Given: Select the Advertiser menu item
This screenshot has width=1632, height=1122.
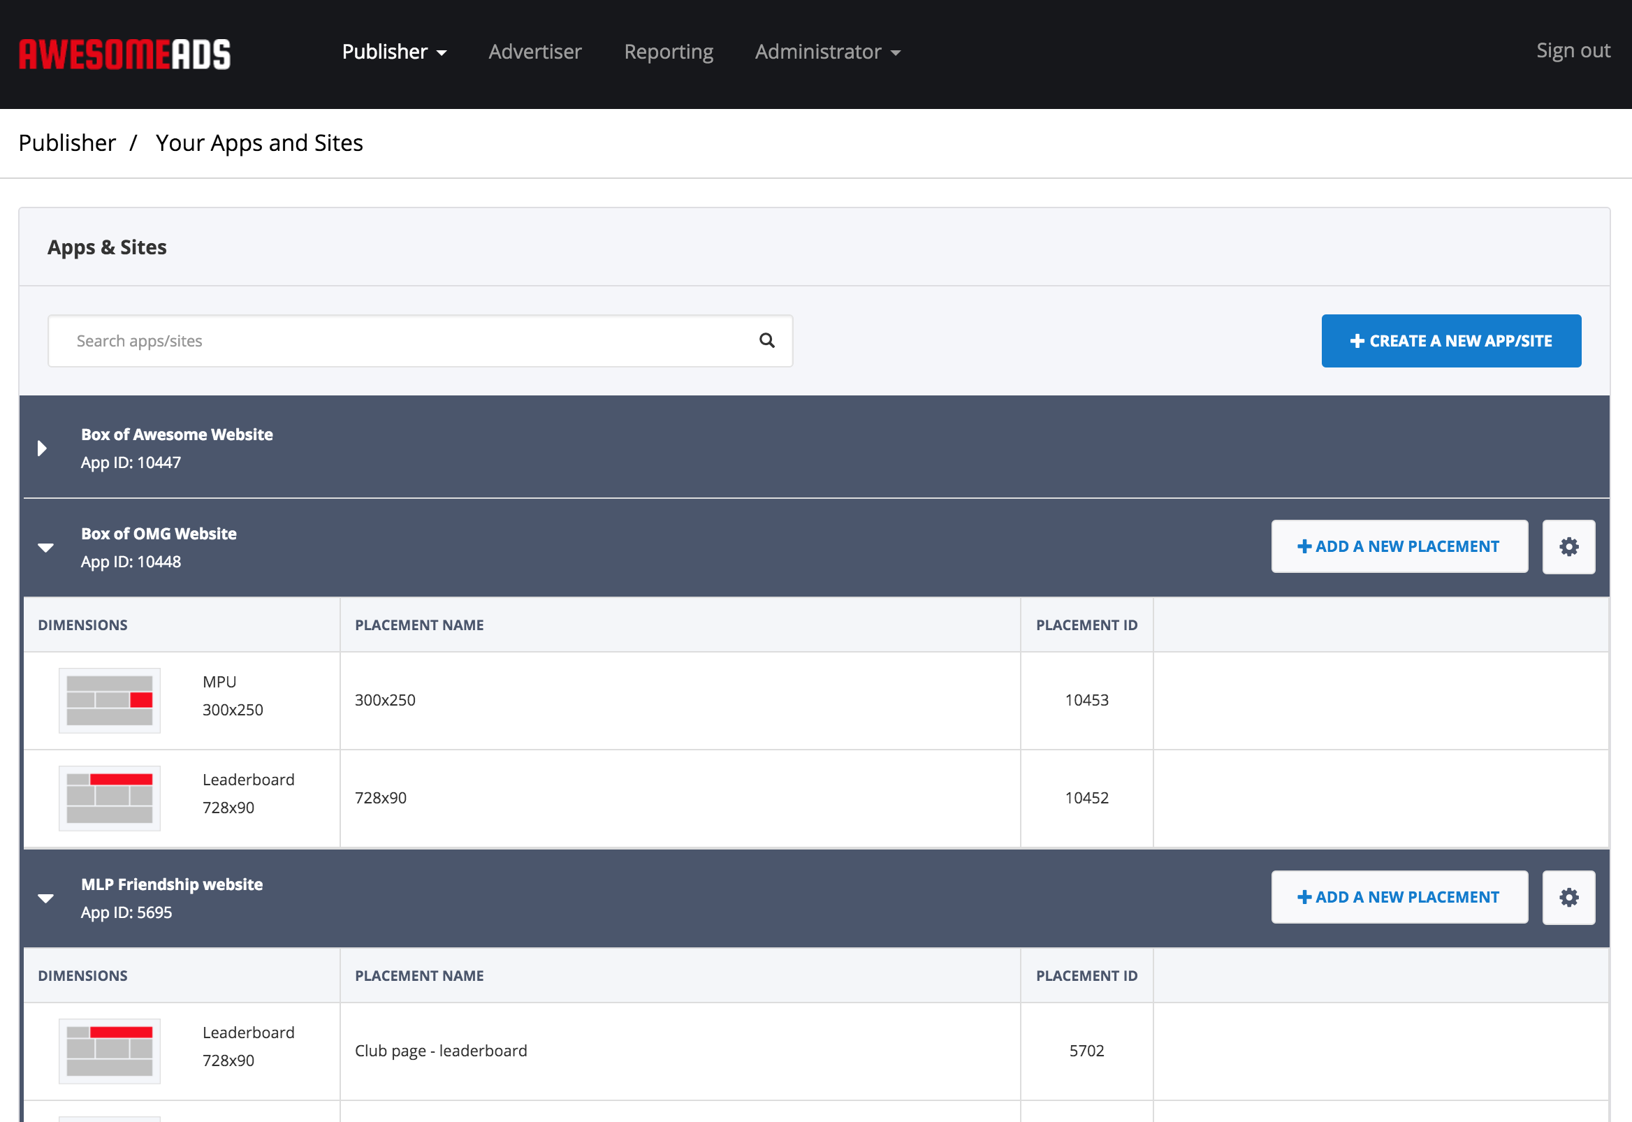Looking at the screenshot, I should (x=536, y=51).
